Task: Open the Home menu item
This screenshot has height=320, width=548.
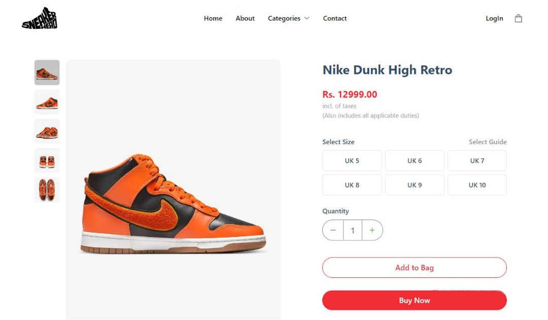Action: [x=213, y=18]
